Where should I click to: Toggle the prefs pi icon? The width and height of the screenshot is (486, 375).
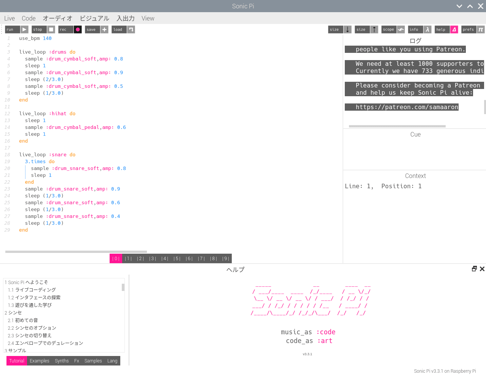coord(481,30)
